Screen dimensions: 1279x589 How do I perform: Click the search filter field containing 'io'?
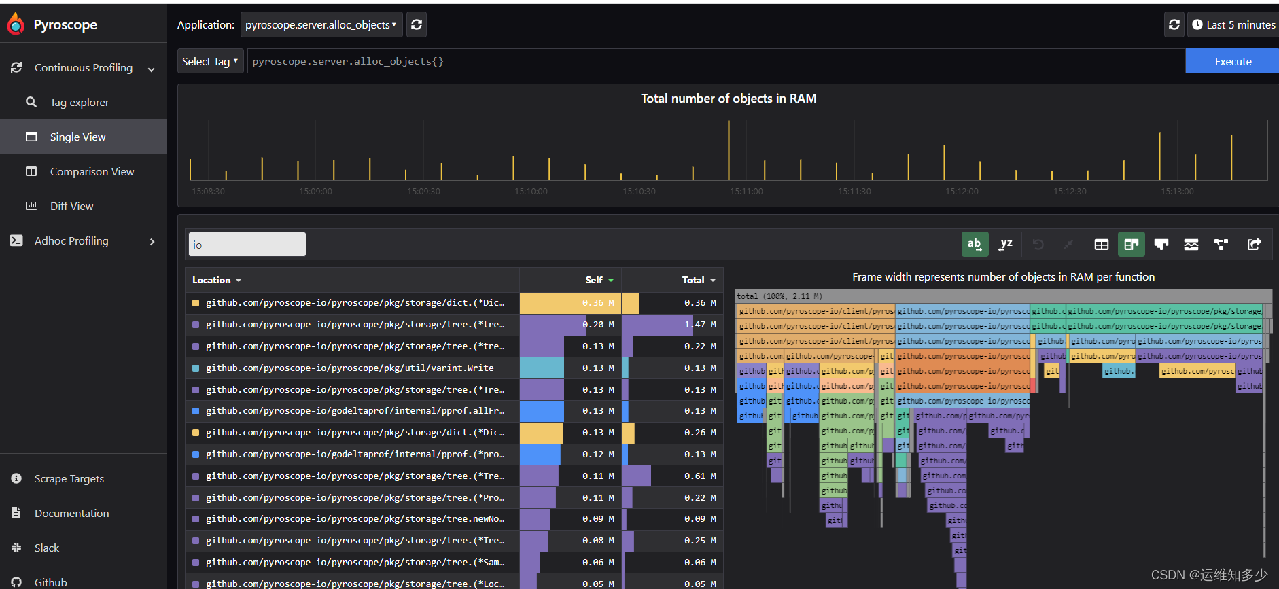pyautogui.click(x=247, y=245)
